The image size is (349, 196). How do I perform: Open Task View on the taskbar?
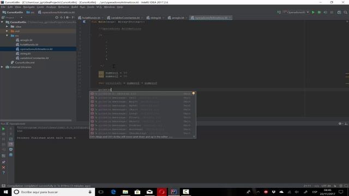pos(101,192)
